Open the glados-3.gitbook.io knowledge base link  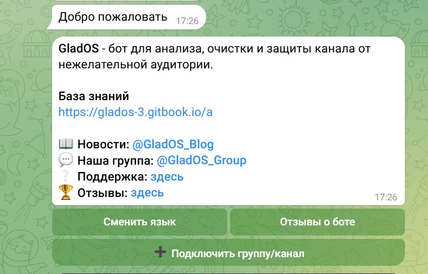pos(136,112)
